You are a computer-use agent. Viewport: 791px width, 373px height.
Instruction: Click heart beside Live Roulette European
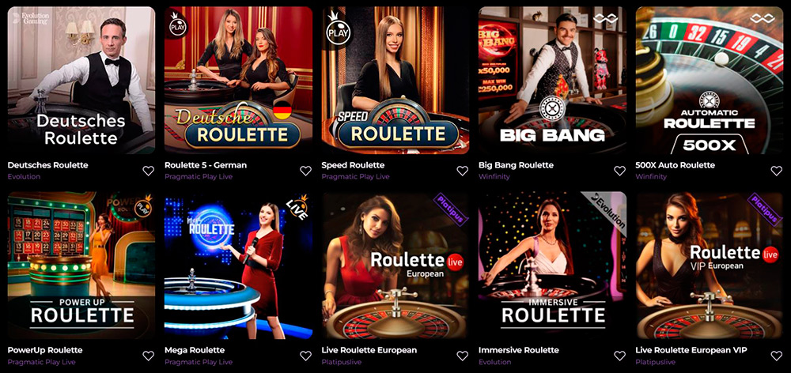click(463, 356)
